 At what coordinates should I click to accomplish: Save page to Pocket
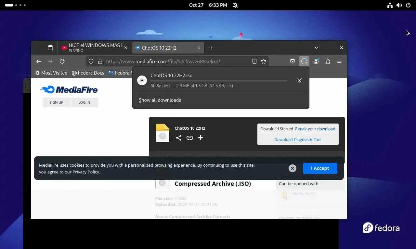[292, 61]
